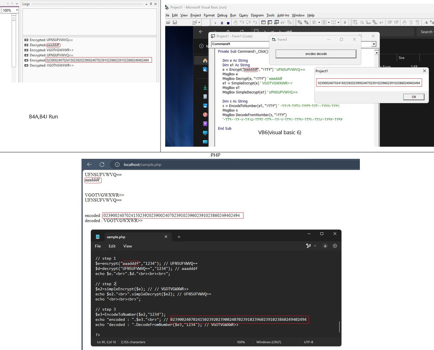Click B4A vertical scrollbar up arrow
The height and width of the screenshot is (350, 434).
point(14,17)
